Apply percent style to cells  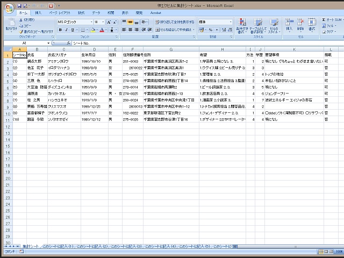click(211, 30)
